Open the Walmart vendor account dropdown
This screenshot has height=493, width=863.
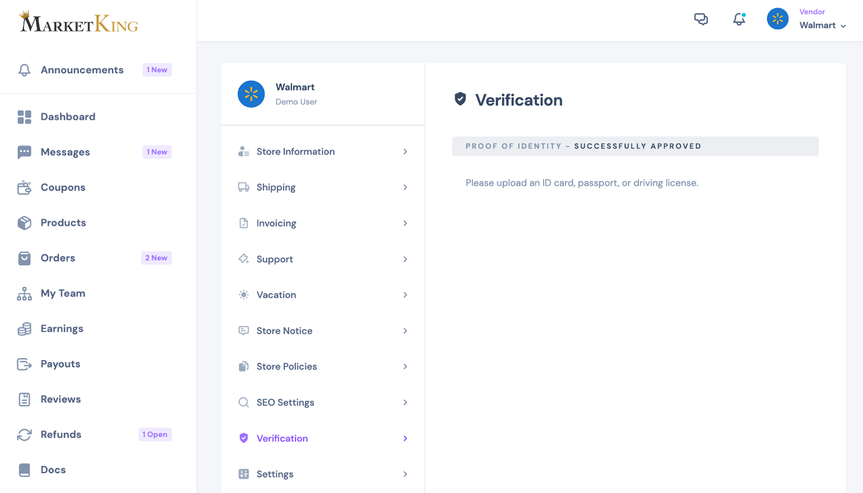pos(822,25)
